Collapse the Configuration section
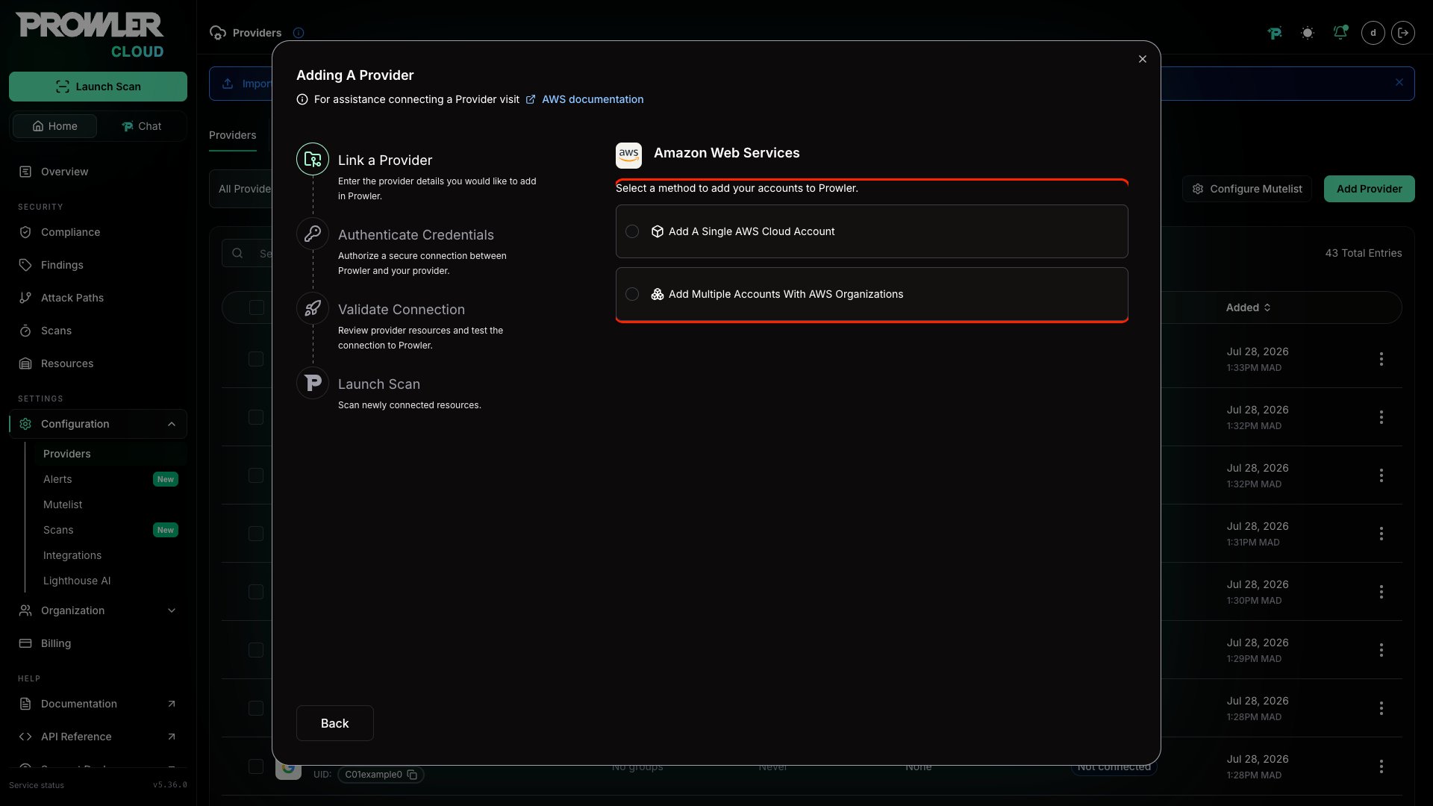Viewport: 1433px width, 806px height. click(98, 424)
